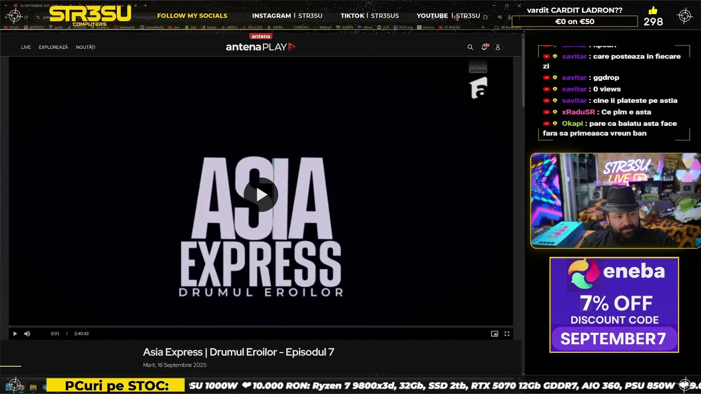The image size is (701, 394).
Task: Open File Explorer on the Windows taskbar
Action: [33, 387]
